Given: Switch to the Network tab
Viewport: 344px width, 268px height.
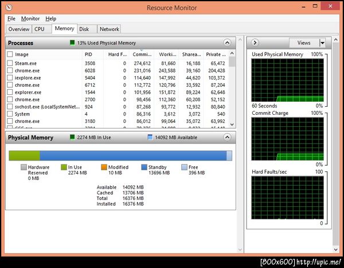Looking at the screenshot, I should pos(110,29).
